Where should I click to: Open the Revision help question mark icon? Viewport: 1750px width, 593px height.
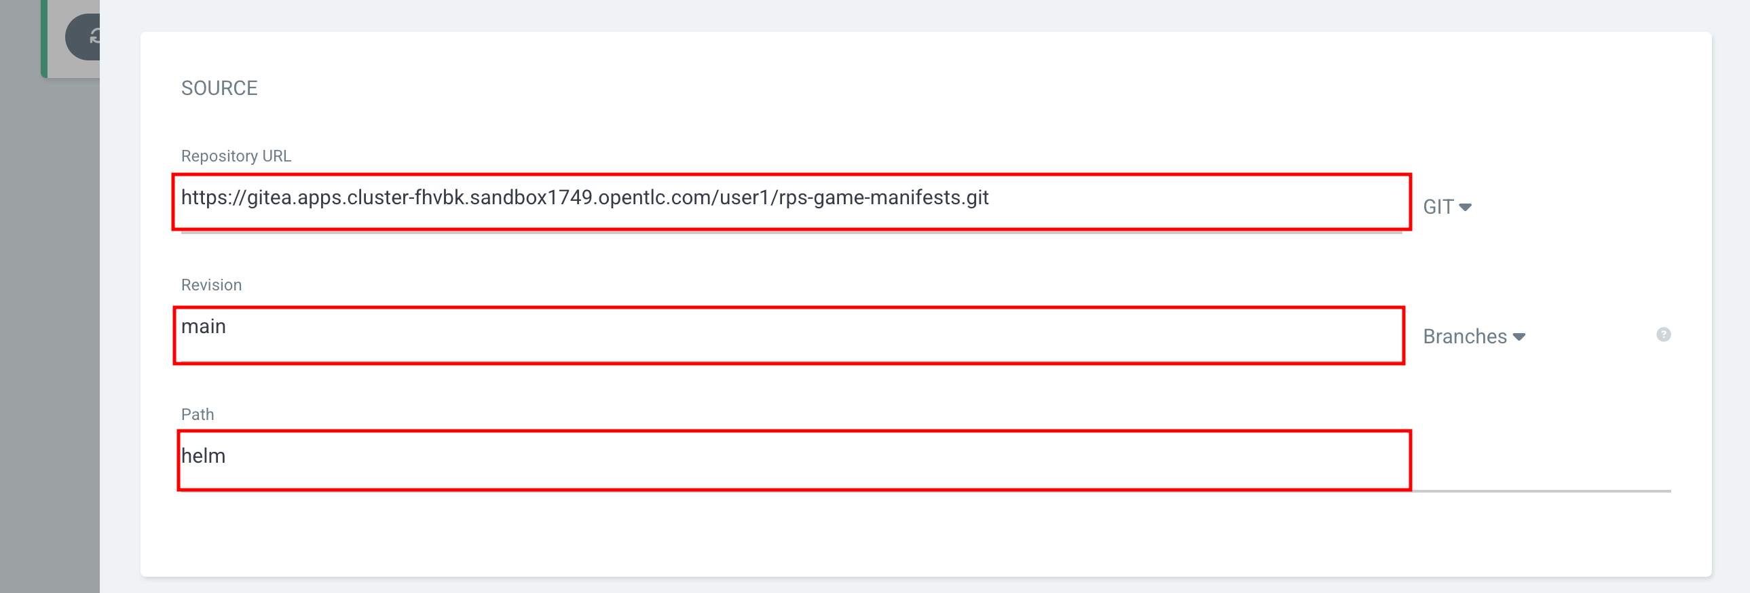pos(1663,335)
